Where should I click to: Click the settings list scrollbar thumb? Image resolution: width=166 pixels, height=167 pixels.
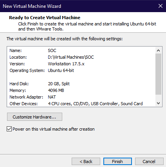coord(158,74)
